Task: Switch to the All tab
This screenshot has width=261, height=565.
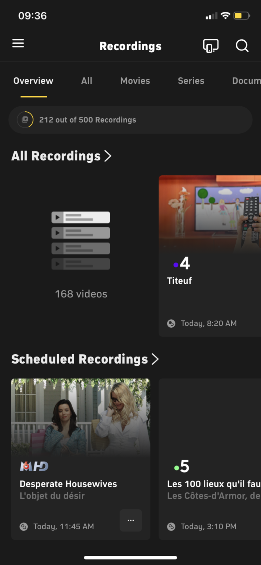Action: point(87,81)
